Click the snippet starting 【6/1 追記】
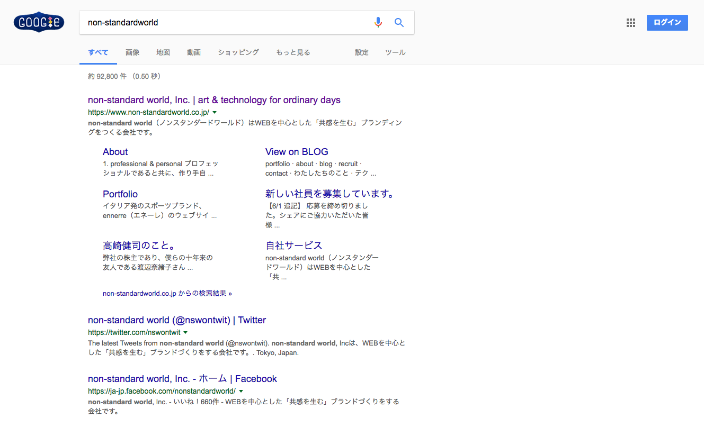Screen dimensions: 704x427 coord(317,215)
